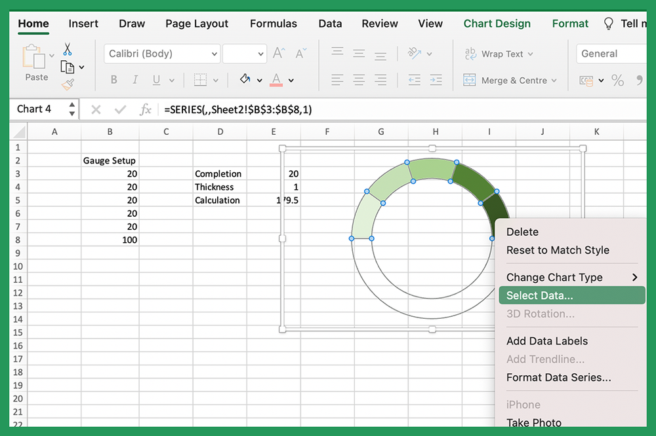This screenshot has height=436, width=656.
Task: Select the Format Painter icon
Action: (x=67, y=84)
